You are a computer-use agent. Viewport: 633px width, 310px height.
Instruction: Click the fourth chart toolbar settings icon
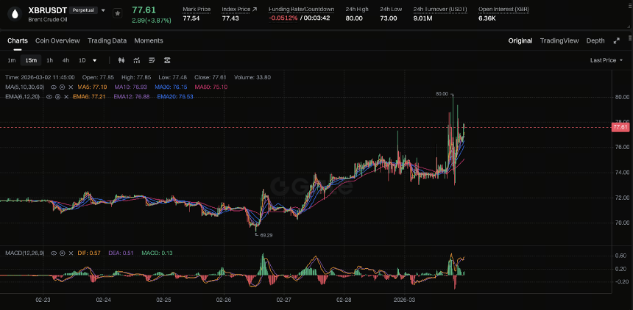point(167,60)
